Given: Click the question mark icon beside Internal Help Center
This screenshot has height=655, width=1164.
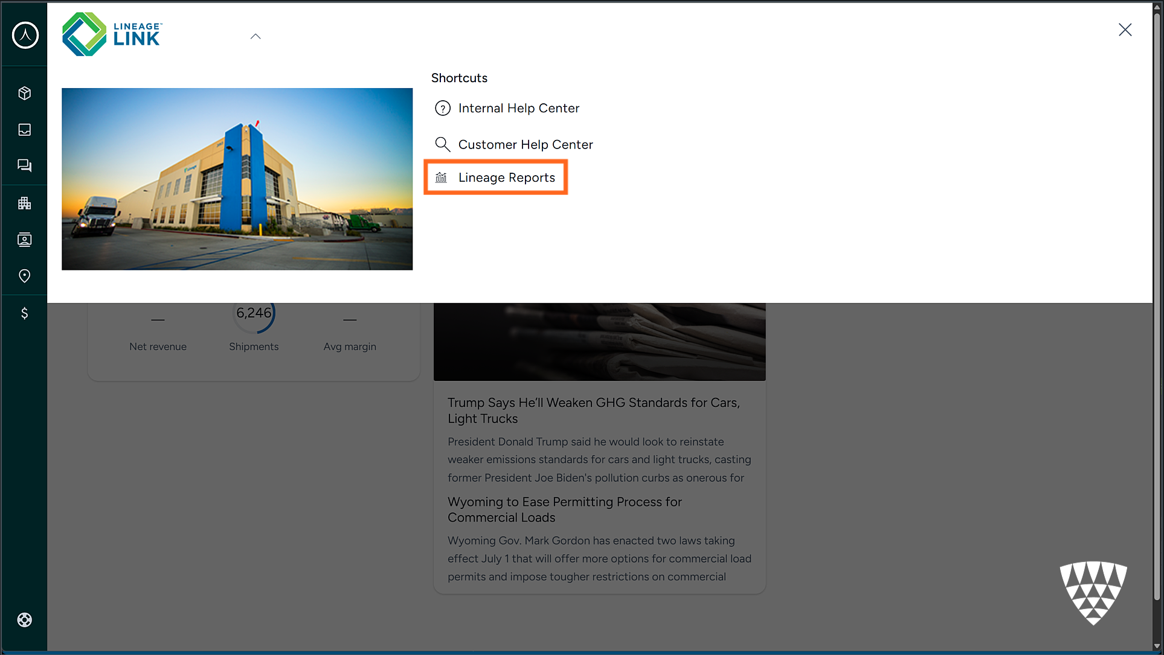Looking at the screenshot, I should [443, 108].
